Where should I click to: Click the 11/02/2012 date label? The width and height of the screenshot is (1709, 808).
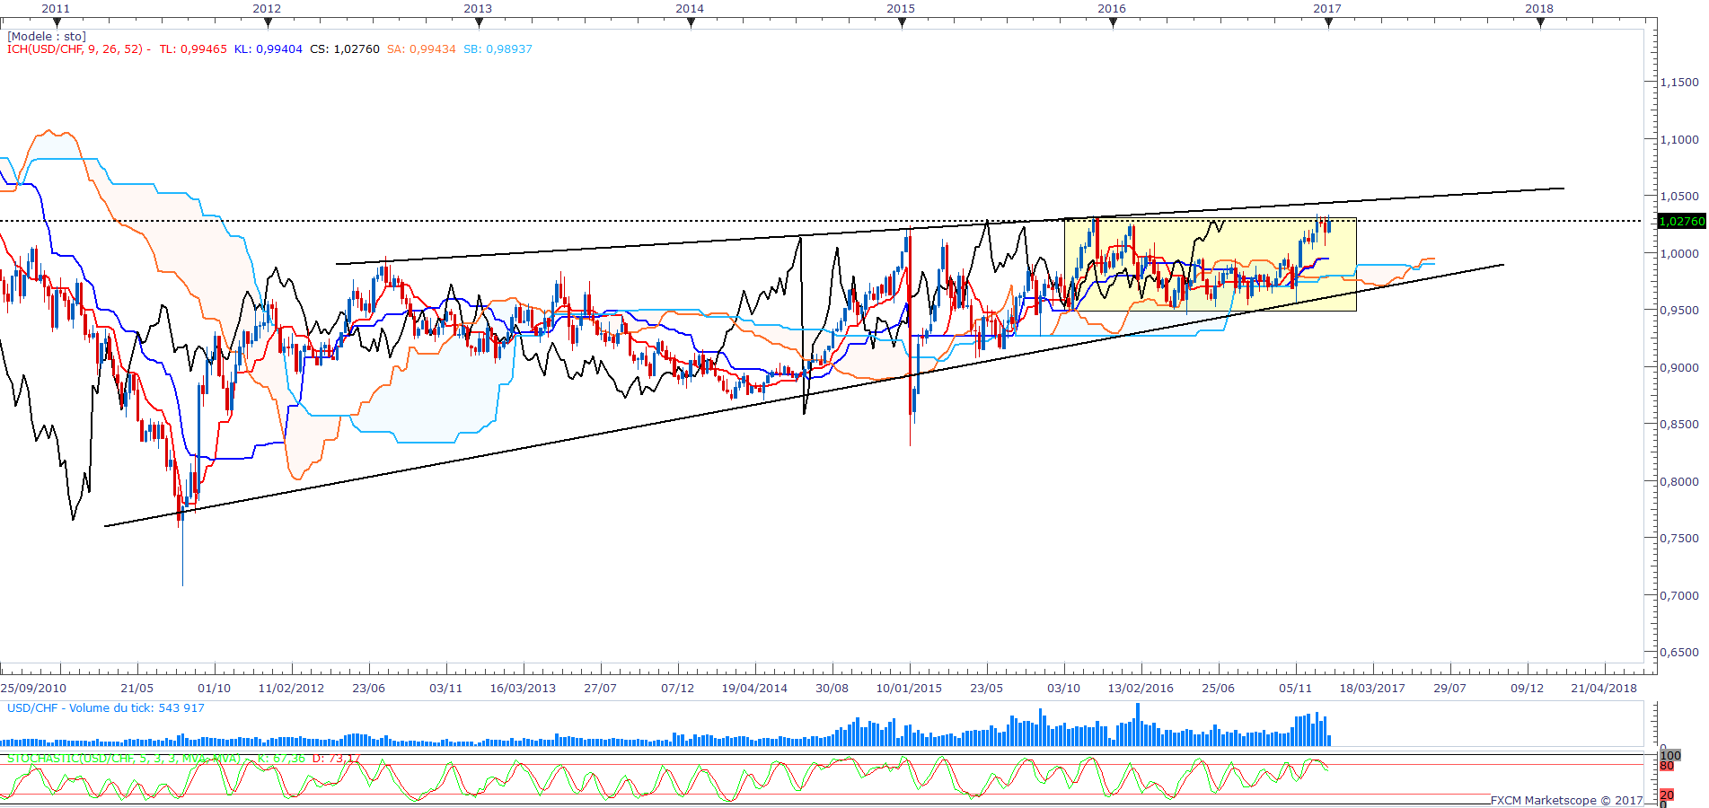(291, 689)
